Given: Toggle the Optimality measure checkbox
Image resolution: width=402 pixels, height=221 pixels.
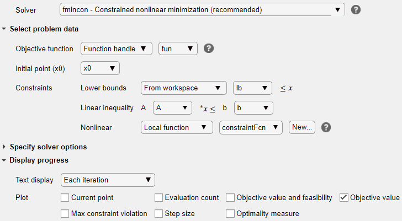Looking at the screenshot, I should pos(230,213).
